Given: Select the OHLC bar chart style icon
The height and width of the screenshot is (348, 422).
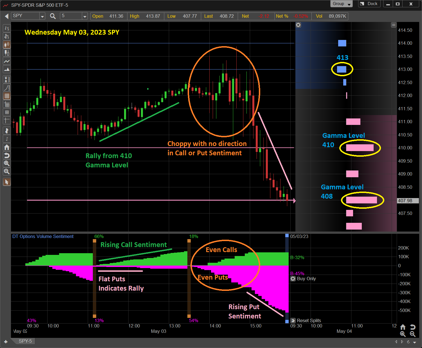Looking at the screenshot, I should tap(7, 28).
